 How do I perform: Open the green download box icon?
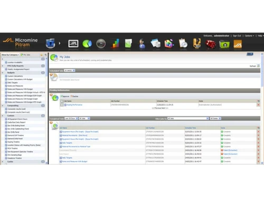(x=224, y=44)
